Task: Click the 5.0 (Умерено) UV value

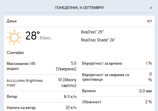Action: [x=66, y=66]
